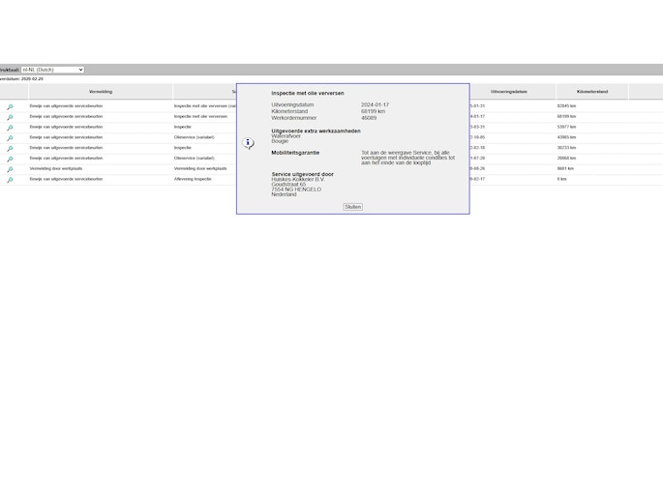Click the 0 km kilometerstand cell
This screenshot has height=496, width=663.
[560, 179]
